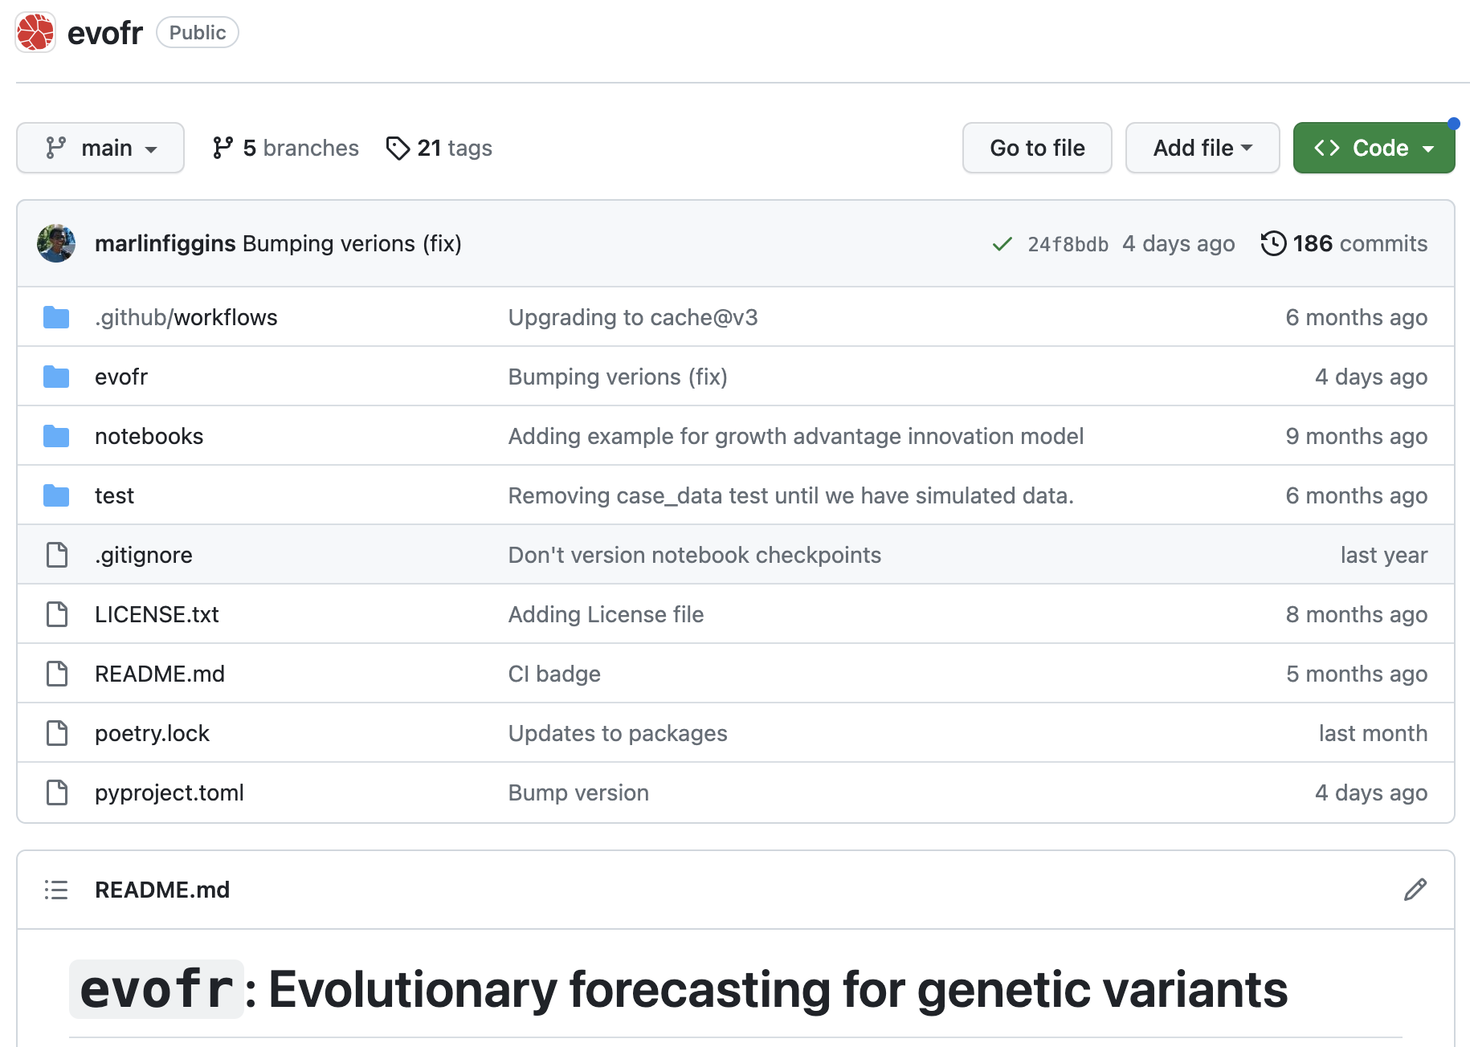
Task: Open the poetry.lock file
Action: click(152, 733)
